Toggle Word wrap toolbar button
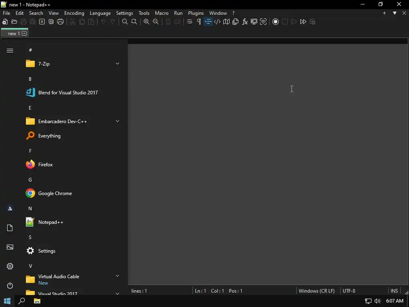Image resolution: width=409 pixels, height=307 pixels. coord(190,22)
